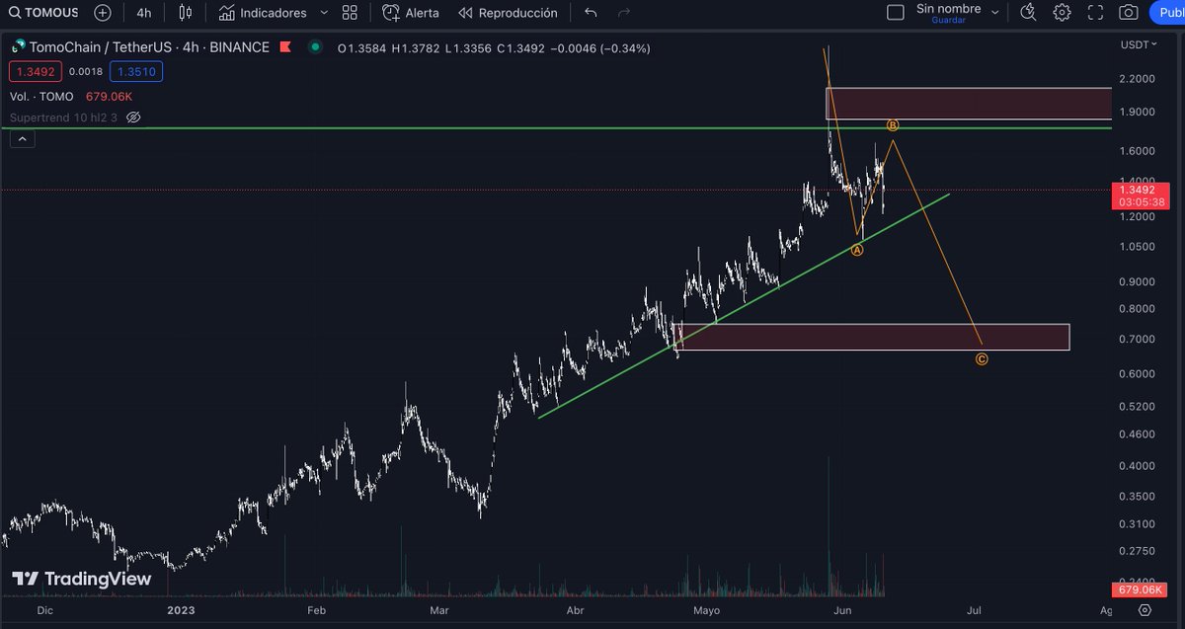Open the Indicadores panel
The height and width of the screenshot is (629, 1185).
tap(264, 13)
